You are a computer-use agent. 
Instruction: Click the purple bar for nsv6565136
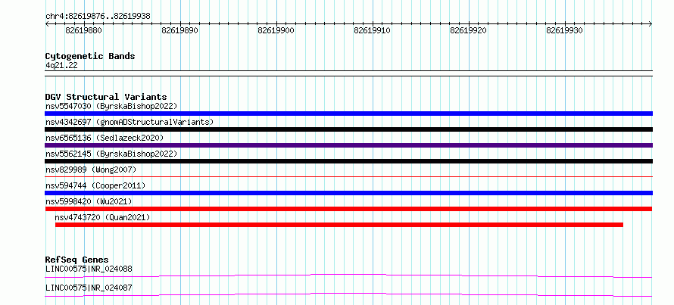[348, 145]
